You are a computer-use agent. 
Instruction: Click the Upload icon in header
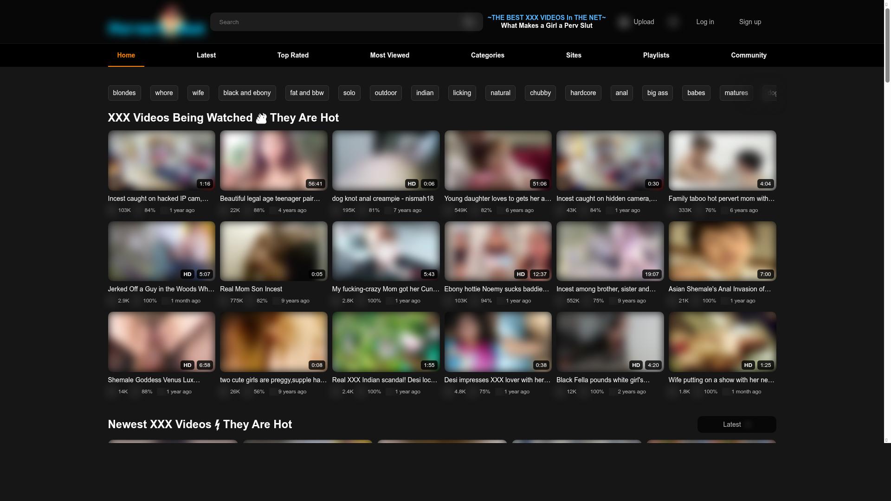coord(624,22)
